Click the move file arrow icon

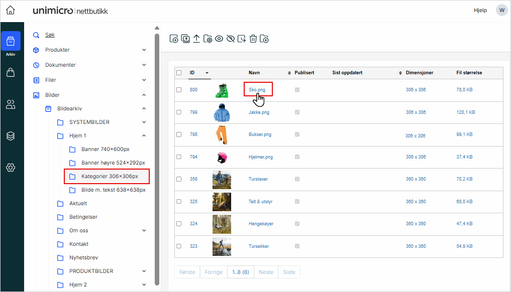pyautogui.click(x=242, y=39)
